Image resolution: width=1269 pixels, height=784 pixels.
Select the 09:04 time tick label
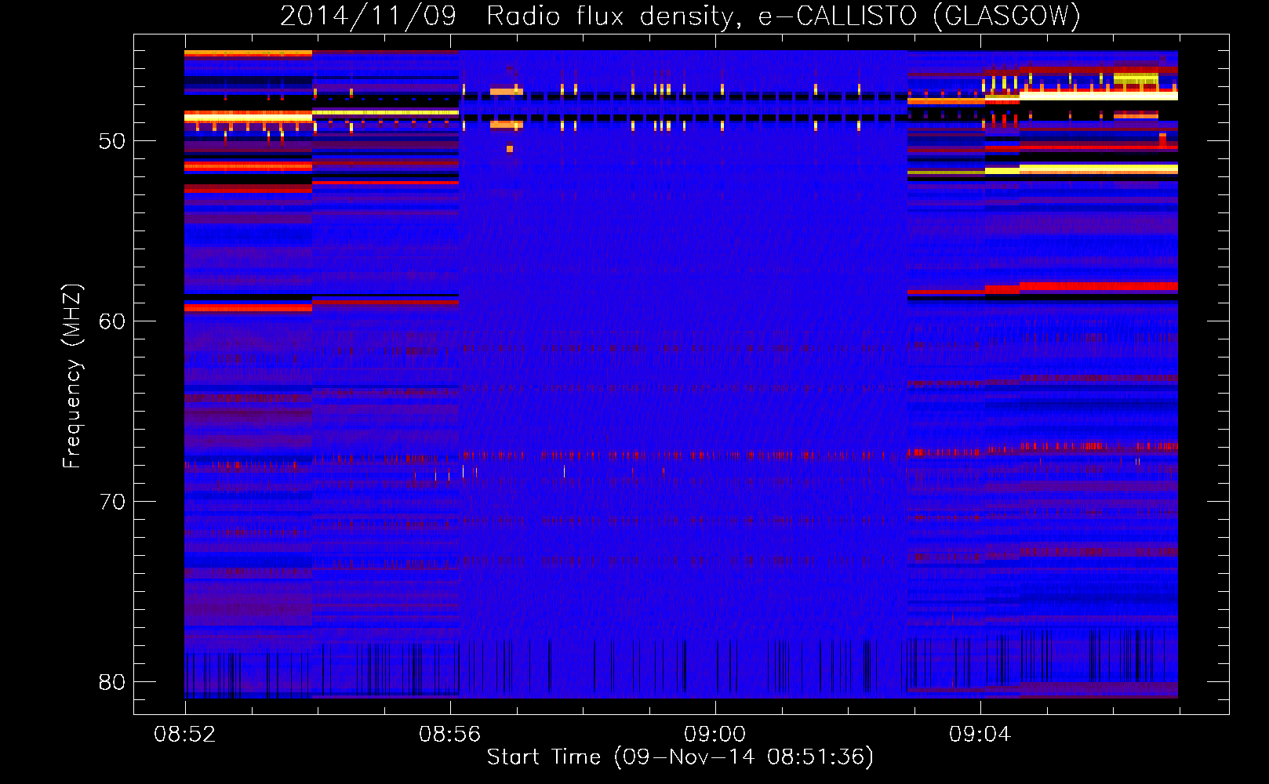coord(980,735)
